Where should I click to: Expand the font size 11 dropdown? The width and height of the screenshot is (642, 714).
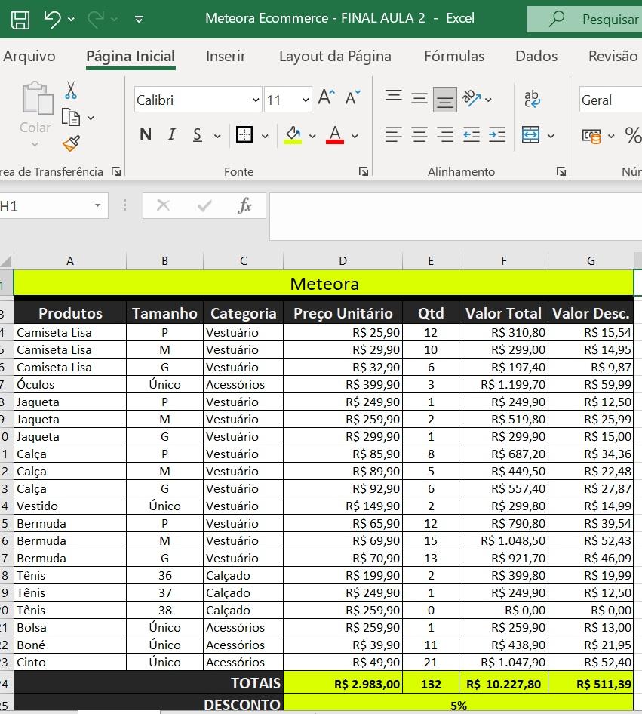click(306, 100)
